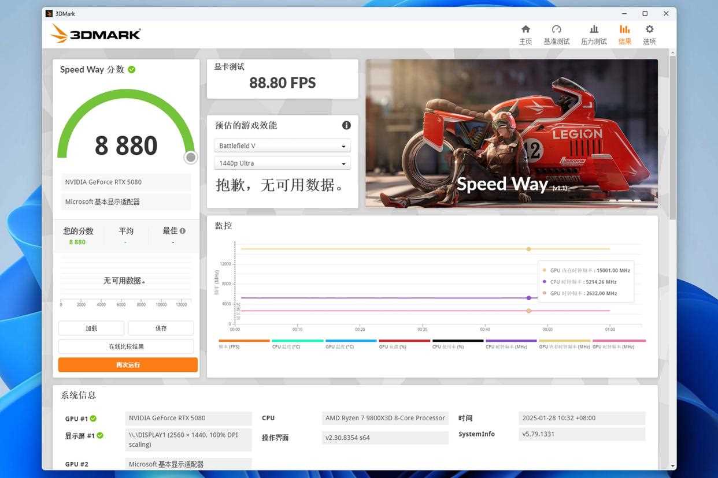This screenshot has width=718, height=478.
Task: Click the orange 再次运行 button
Action: pyautogui.click(x=128, y=365)
